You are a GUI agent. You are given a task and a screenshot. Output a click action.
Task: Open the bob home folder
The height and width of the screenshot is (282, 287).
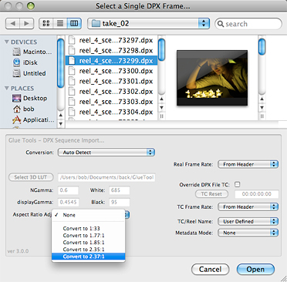click(x=23, y=109)
